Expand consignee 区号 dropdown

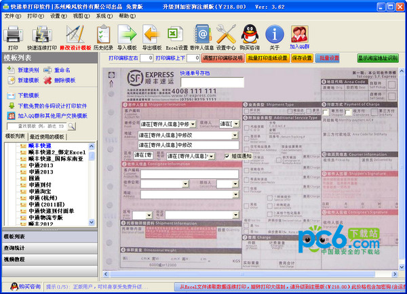point(149,215)
